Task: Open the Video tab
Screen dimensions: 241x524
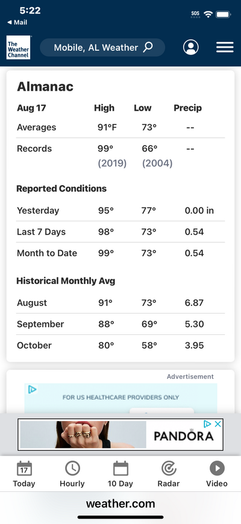Action: [x=217, y=474]
